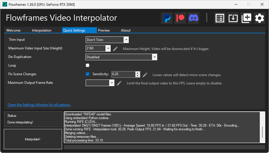Switch to the Welcome tab
The height and width of the screenshot is (153, 269).
pos(14,30)
